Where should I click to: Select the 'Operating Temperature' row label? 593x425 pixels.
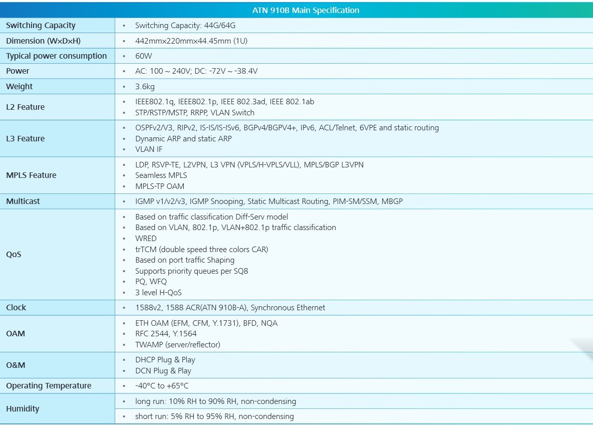[49, 386]
